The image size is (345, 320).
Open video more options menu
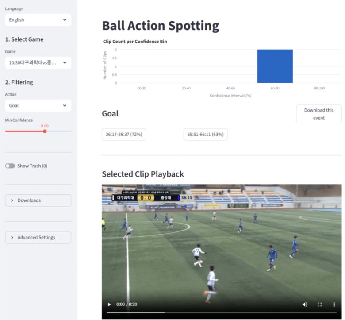334,305
